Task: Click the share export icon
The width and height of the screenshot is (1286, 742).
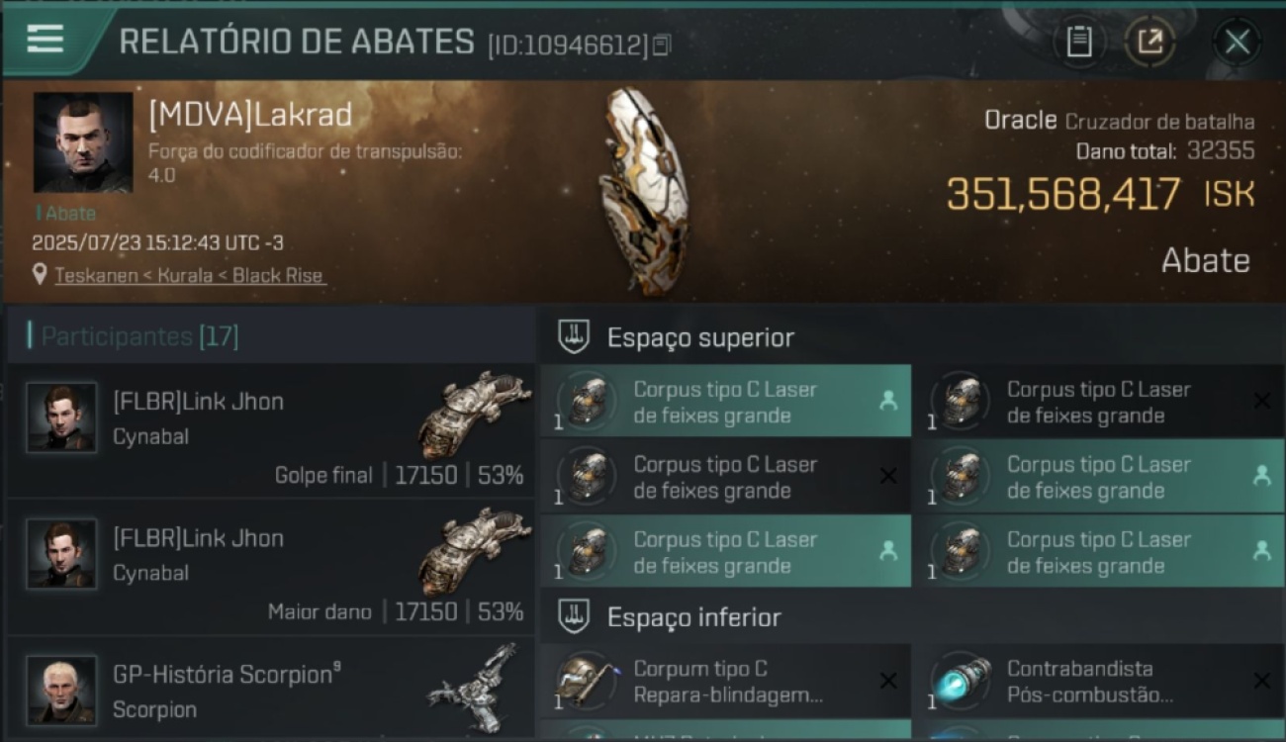Action: (x=1150, y=42)
